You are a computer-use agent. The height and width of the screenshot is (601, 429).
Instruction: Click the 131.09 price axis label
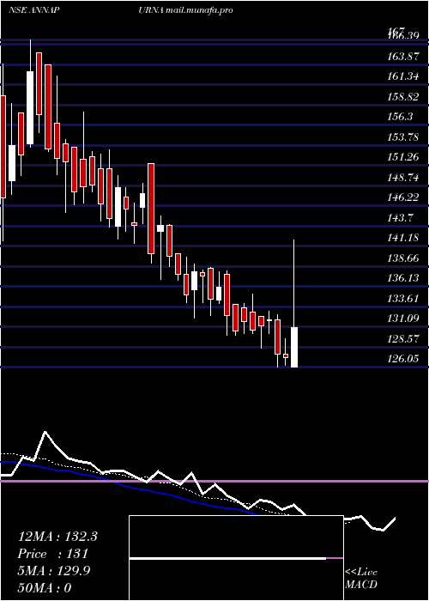tap(402, 319)
